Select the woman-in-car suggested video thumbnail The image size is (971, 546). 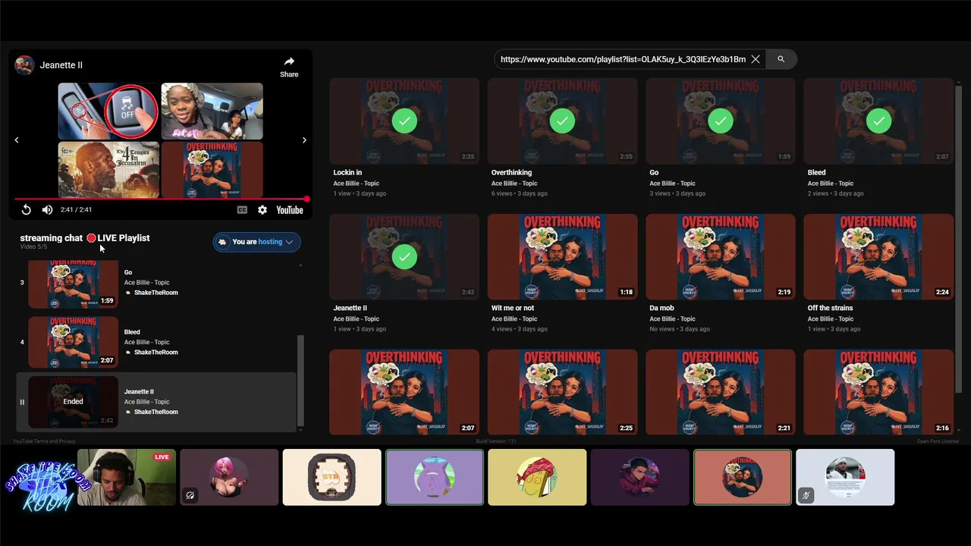[x=212, y=111]
